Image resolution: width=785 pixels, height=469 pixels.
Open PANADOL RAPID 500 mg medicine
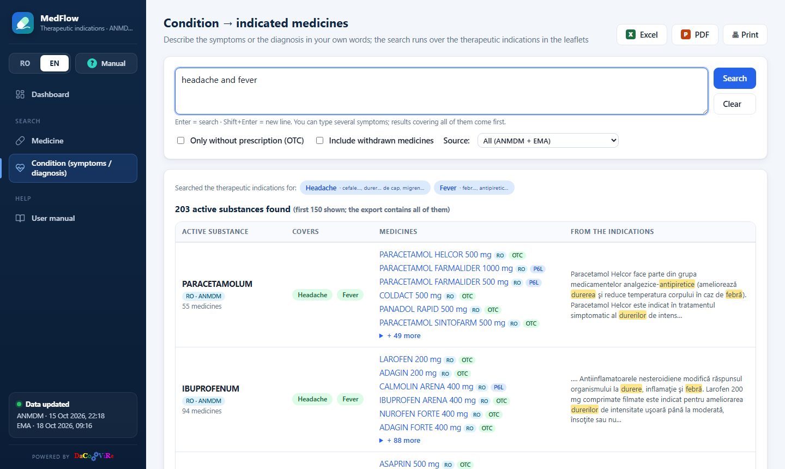(x=423, y=309)
